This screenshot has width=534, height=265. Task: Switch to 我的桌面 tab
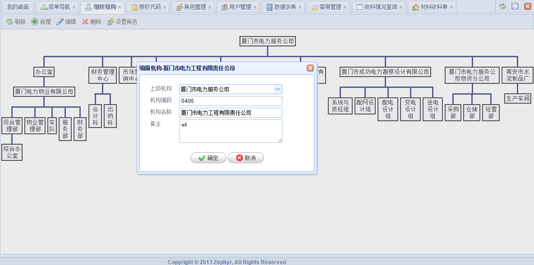pyautogui.click(x=18, y=7)
